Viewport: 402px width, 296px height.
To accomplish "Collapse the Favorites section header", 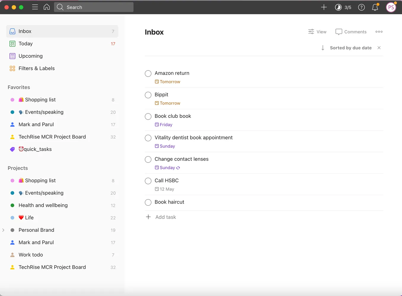I will [19, 87].
